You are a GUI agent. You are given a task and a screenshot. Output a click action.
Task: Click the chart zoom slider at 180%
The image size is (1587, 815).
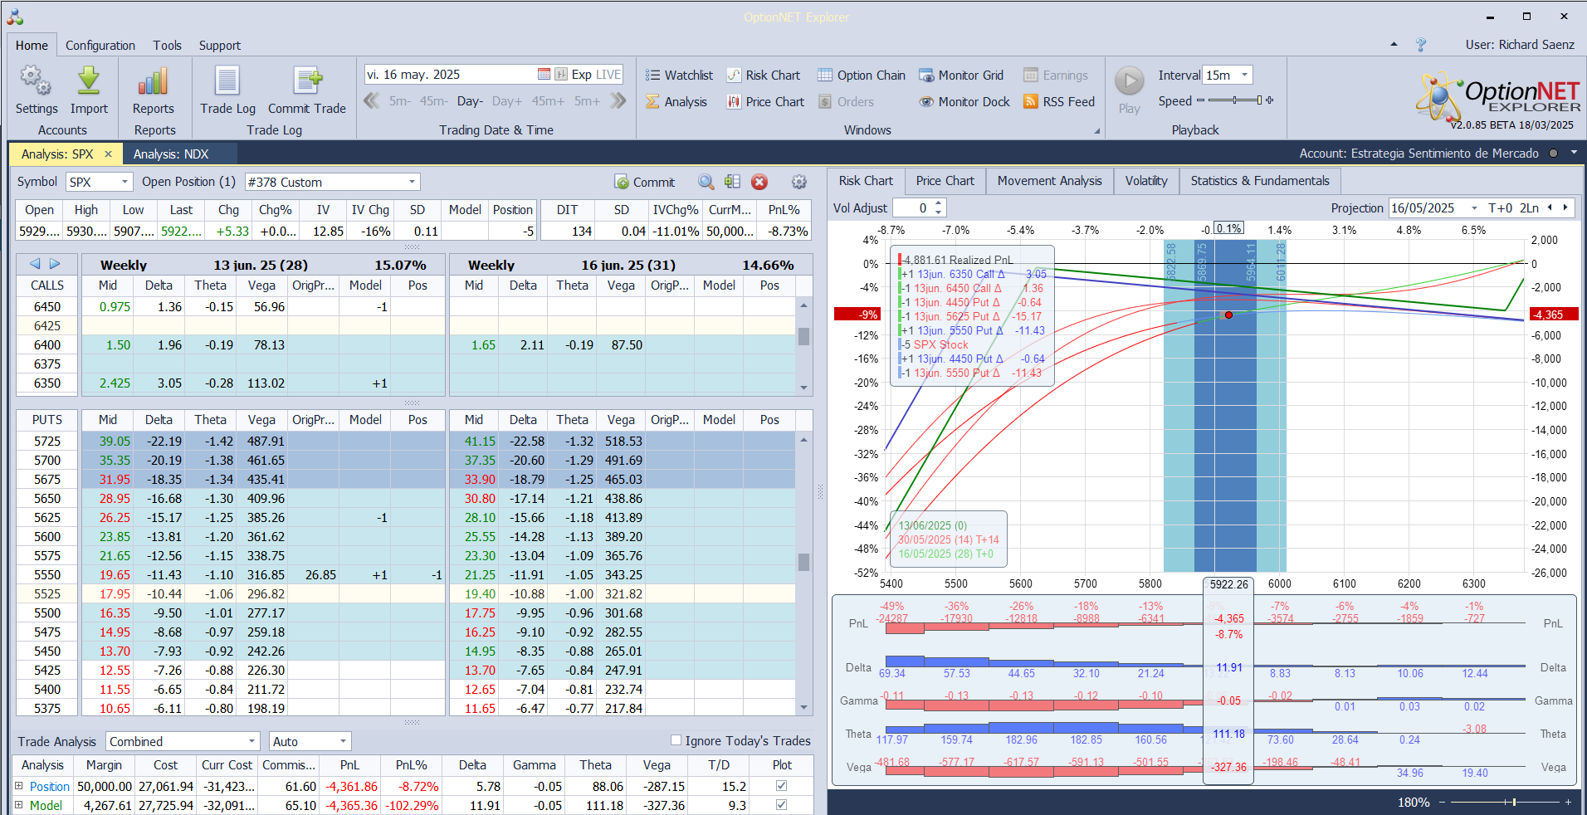[x=1506, y=802]
